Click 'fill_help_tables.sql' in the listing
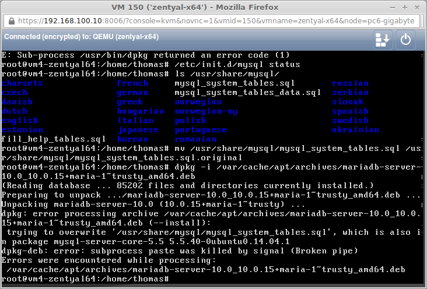The image size is (427, 289). point(54,139)
